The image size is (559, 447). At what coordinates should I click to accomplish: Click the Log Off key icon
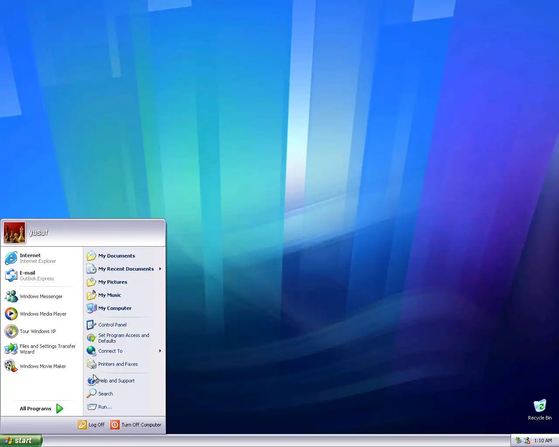pyautogui.click(x=82, y=425)
